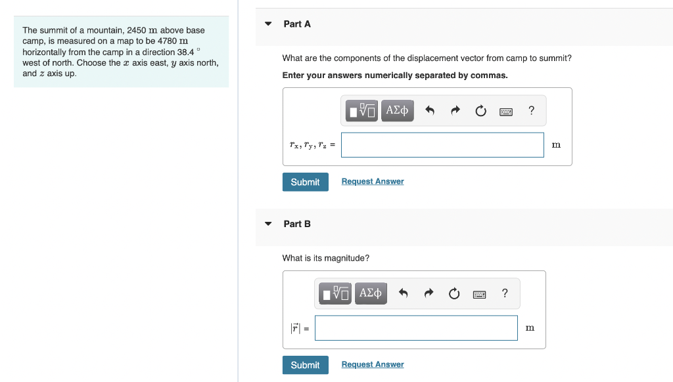Open help question mark in Part B
The width and height of the screenshot is (673, 382).
(505, 293)
